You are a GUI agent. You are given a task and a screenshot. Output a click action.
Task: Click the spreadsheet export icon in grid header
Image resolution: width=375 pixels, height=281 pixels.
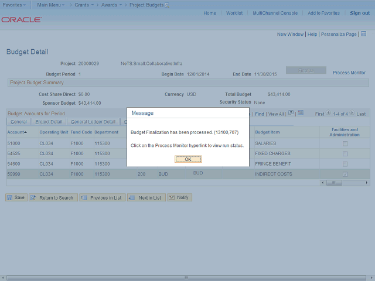coord(301,114)
